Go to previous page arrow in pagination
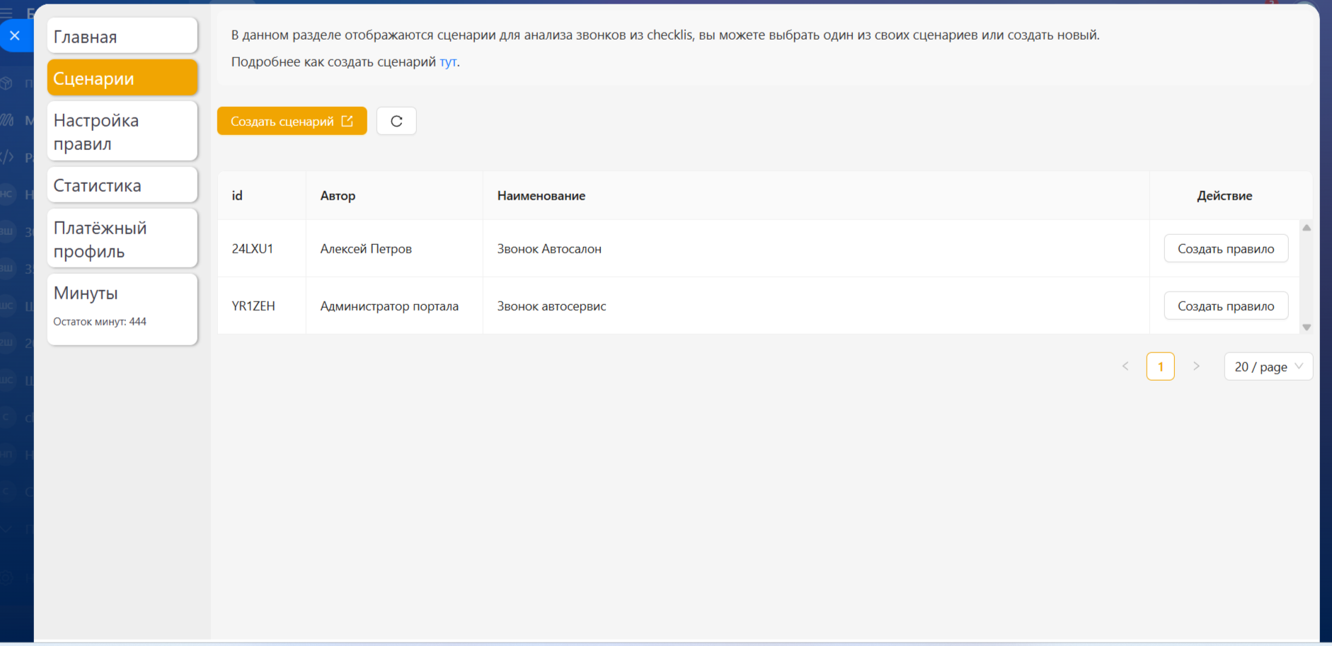Viewport: 1332px width, 646px height. tap(1125, 367)
